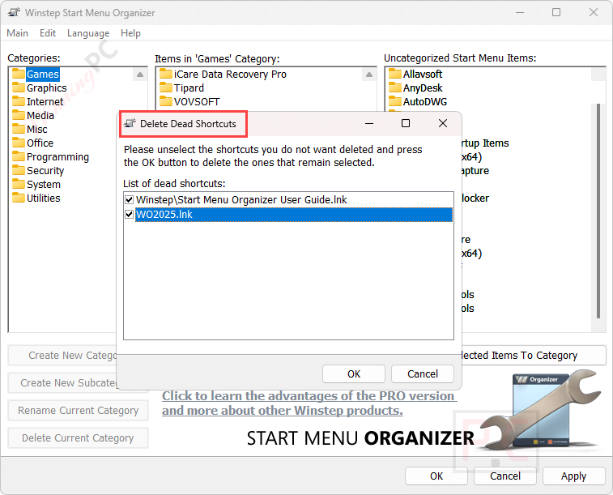
Task: Select the Games category label
Action: click(43, 74)
